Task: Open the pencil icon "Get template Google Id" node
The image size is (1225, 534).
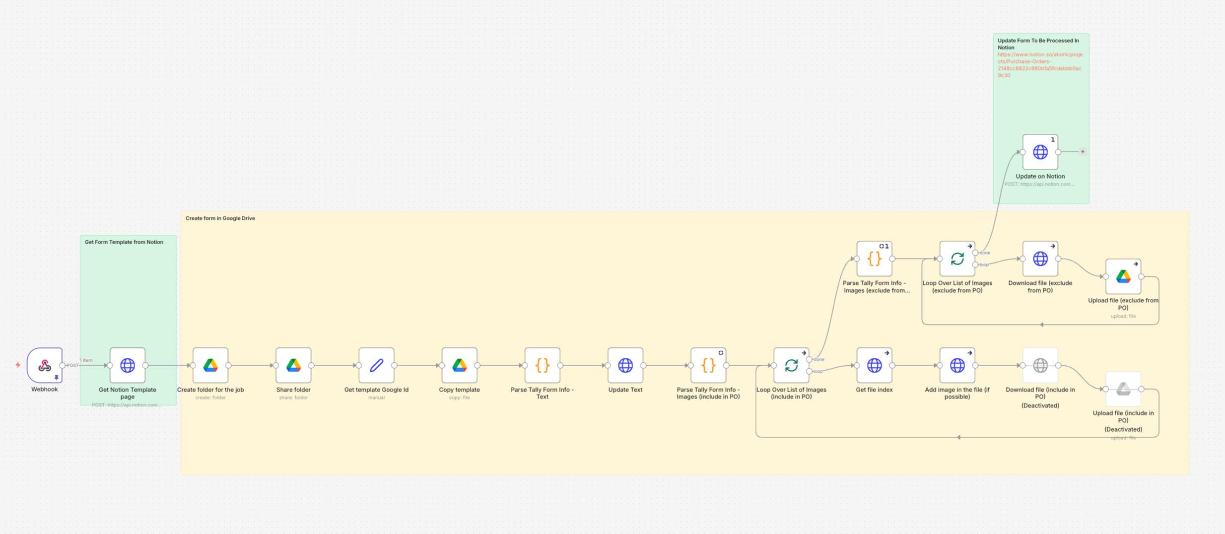Action: [x=376, y=365]
